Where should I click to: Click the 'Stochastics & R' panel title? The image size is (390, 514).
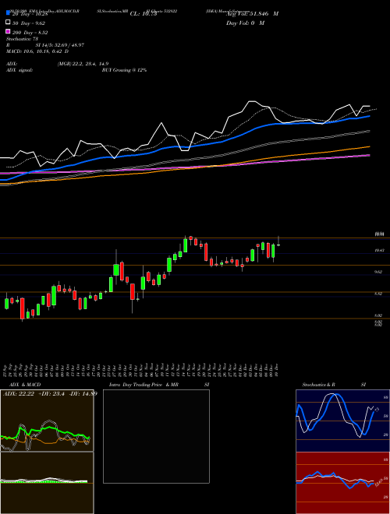pyautogui.click(x=318, y=385)
